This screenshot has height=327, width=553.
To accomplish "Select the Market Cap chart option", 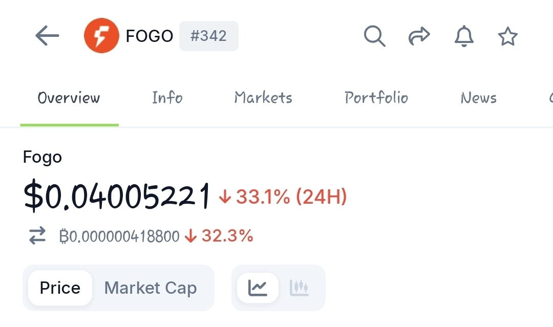I will click(151, 288).
